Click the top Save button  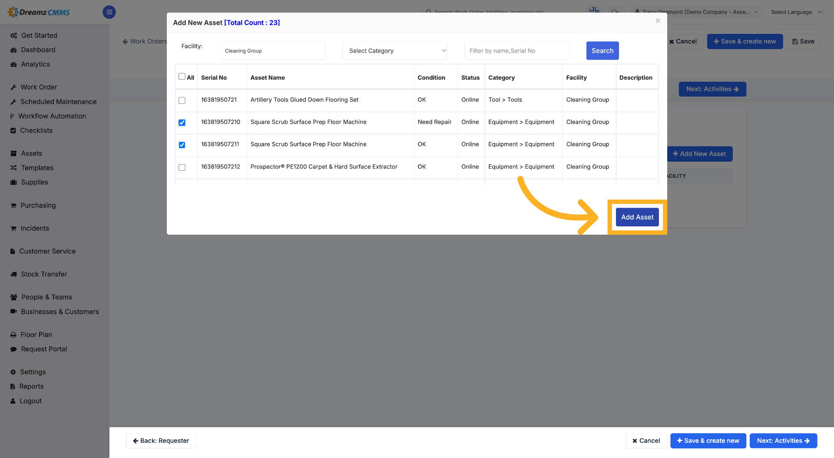[x=803, y=41]
